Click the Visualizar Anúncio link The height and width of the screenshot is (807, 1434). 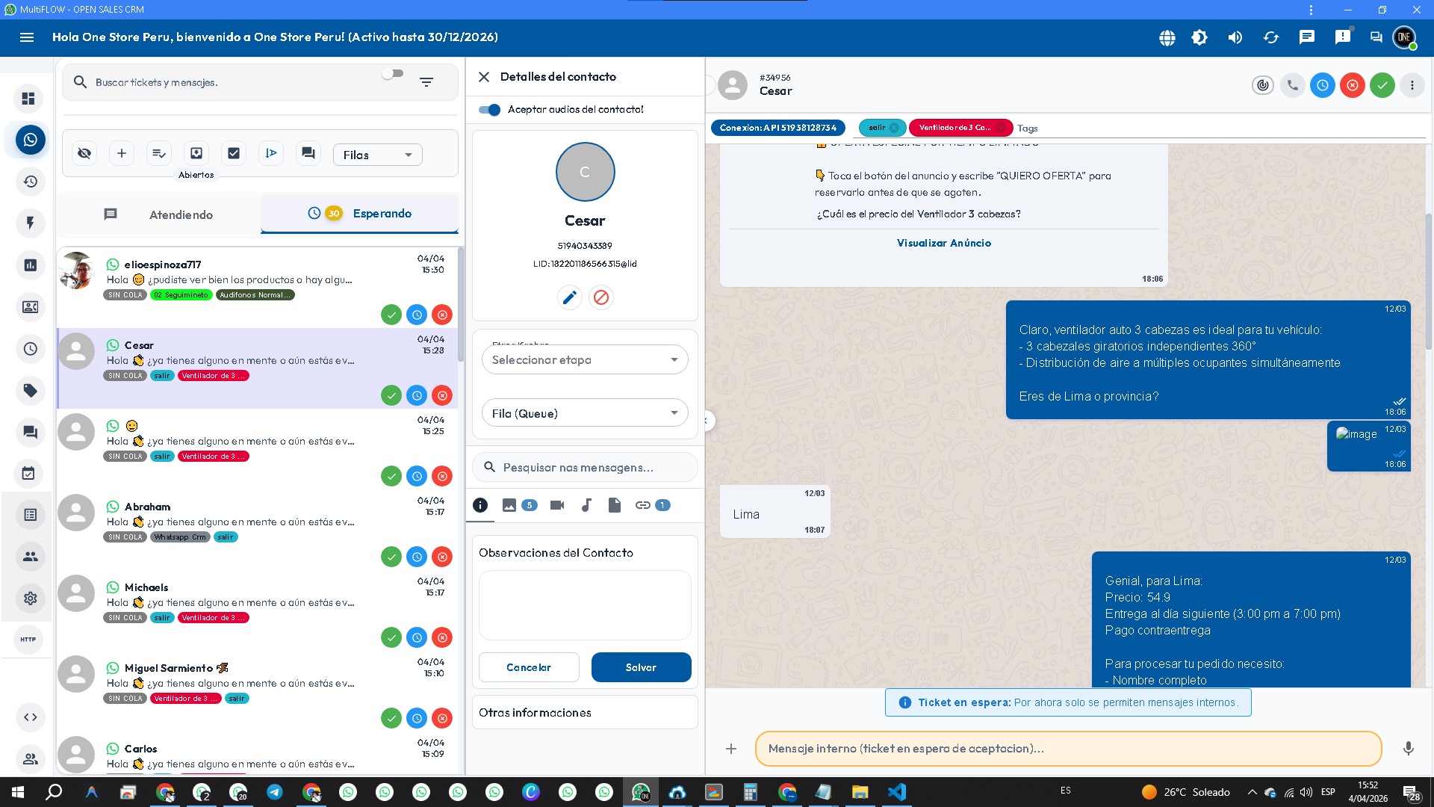pyautogui.click(x=943, y=243)
